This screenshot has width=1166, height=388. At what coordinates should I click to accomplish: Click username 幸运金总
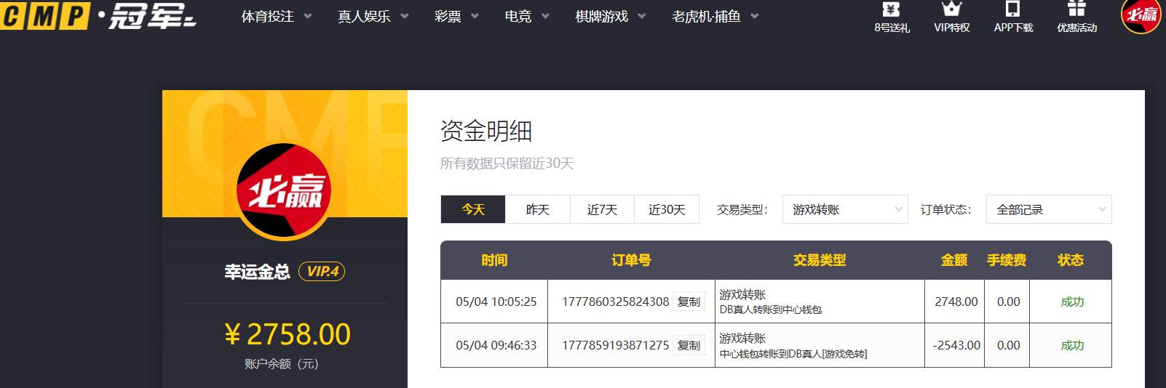point(257,272)
